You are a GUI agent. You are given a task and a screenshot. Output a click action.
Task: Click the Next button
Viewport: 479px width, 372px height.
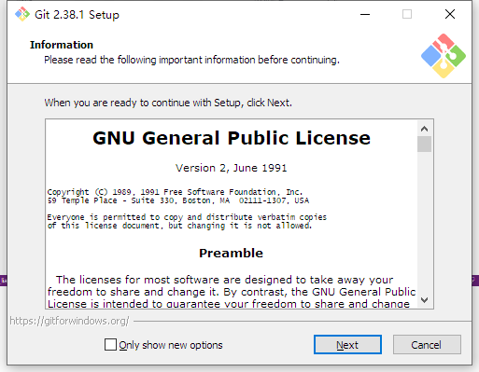coord(347,344)
